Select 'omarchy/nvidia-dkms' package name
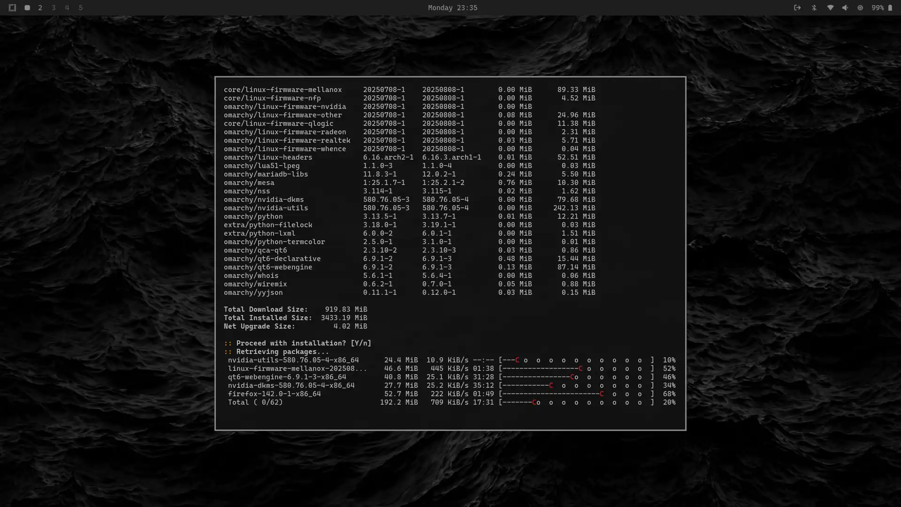The image size is (901, 507). (x=264, y=200)
